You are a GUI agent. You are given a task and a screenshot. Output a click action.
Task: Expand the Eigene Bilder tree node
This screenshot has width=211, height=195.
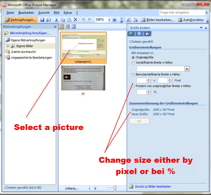tap(8, 46)
